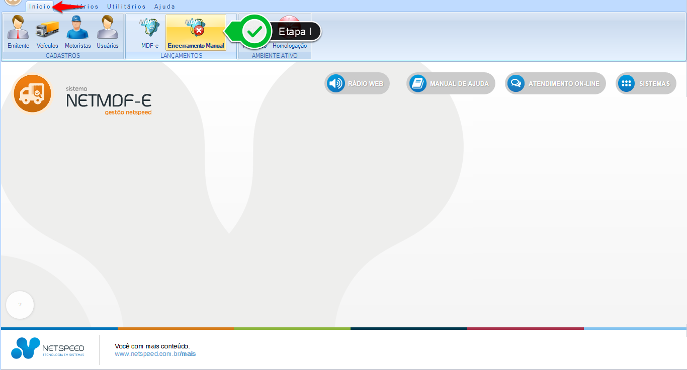Open the Sistemas menu button

(646, 83)
